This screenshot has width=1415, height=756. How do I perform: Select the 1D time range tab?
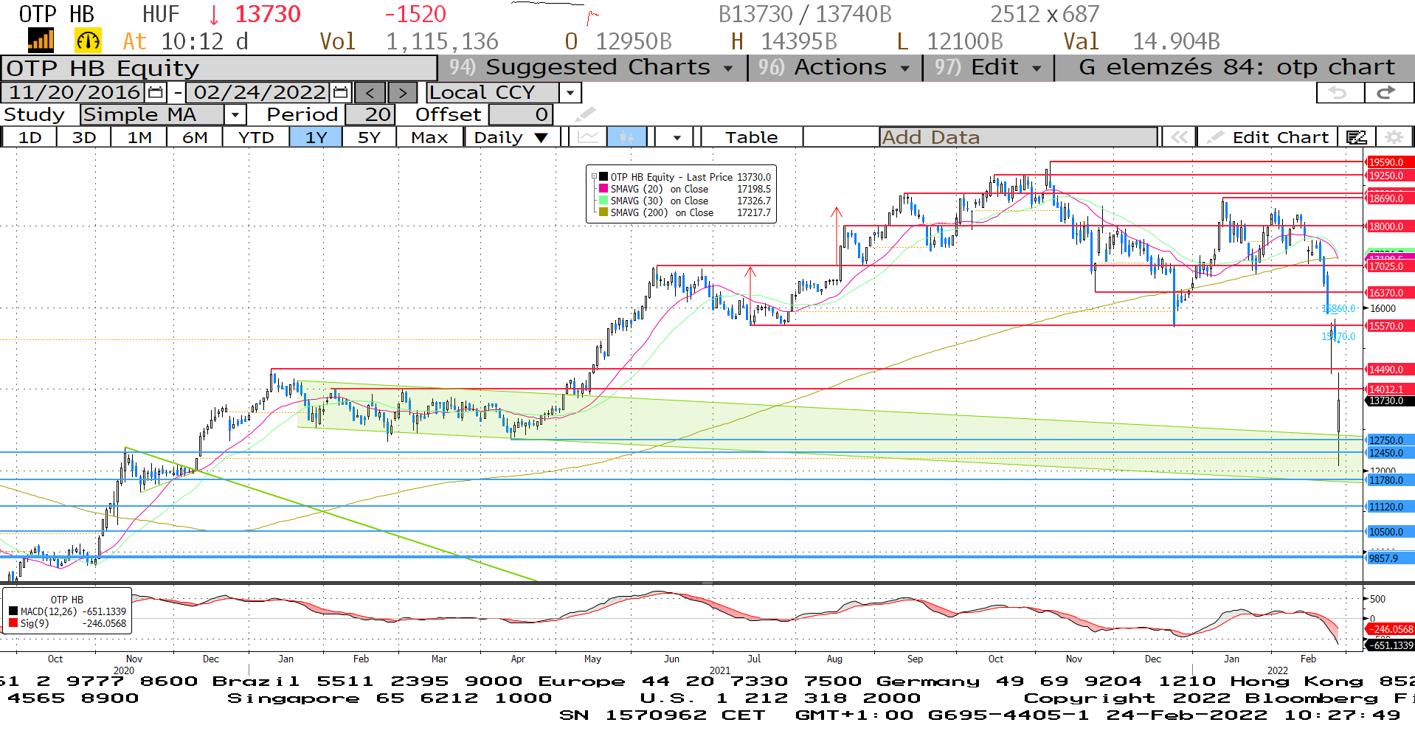tap(30, 137)
